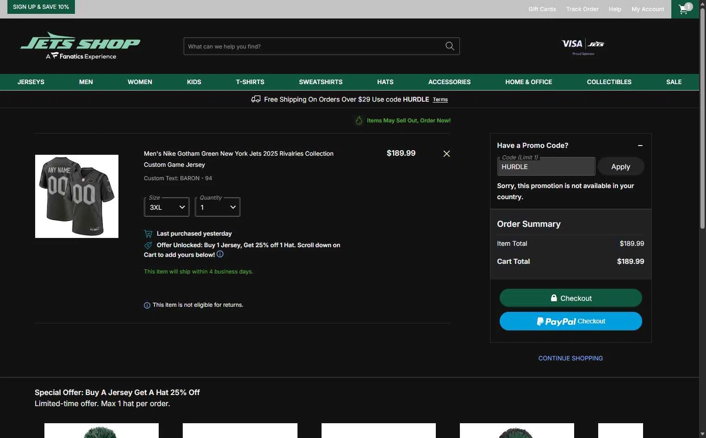Viewport: 706px width, 438px height.
Task: Click the scrollbar down arrow
Action: pyautogui.click(x=702, y=434)
